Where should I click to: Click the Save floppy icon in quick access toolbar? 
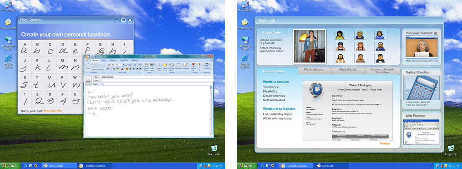pyautogui.click(x=92, y=56)
